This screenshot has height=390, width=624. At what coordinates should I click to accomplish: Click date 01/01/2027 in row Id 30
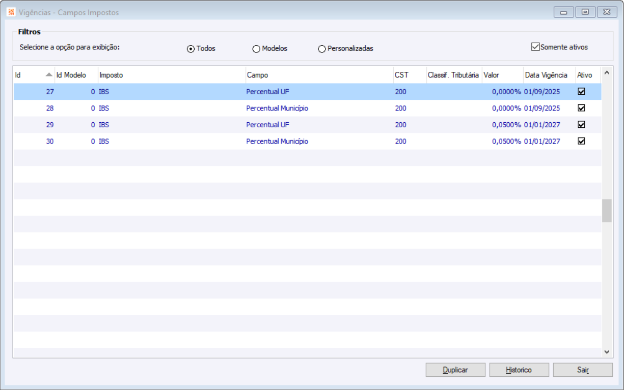[x=542, y=141]
